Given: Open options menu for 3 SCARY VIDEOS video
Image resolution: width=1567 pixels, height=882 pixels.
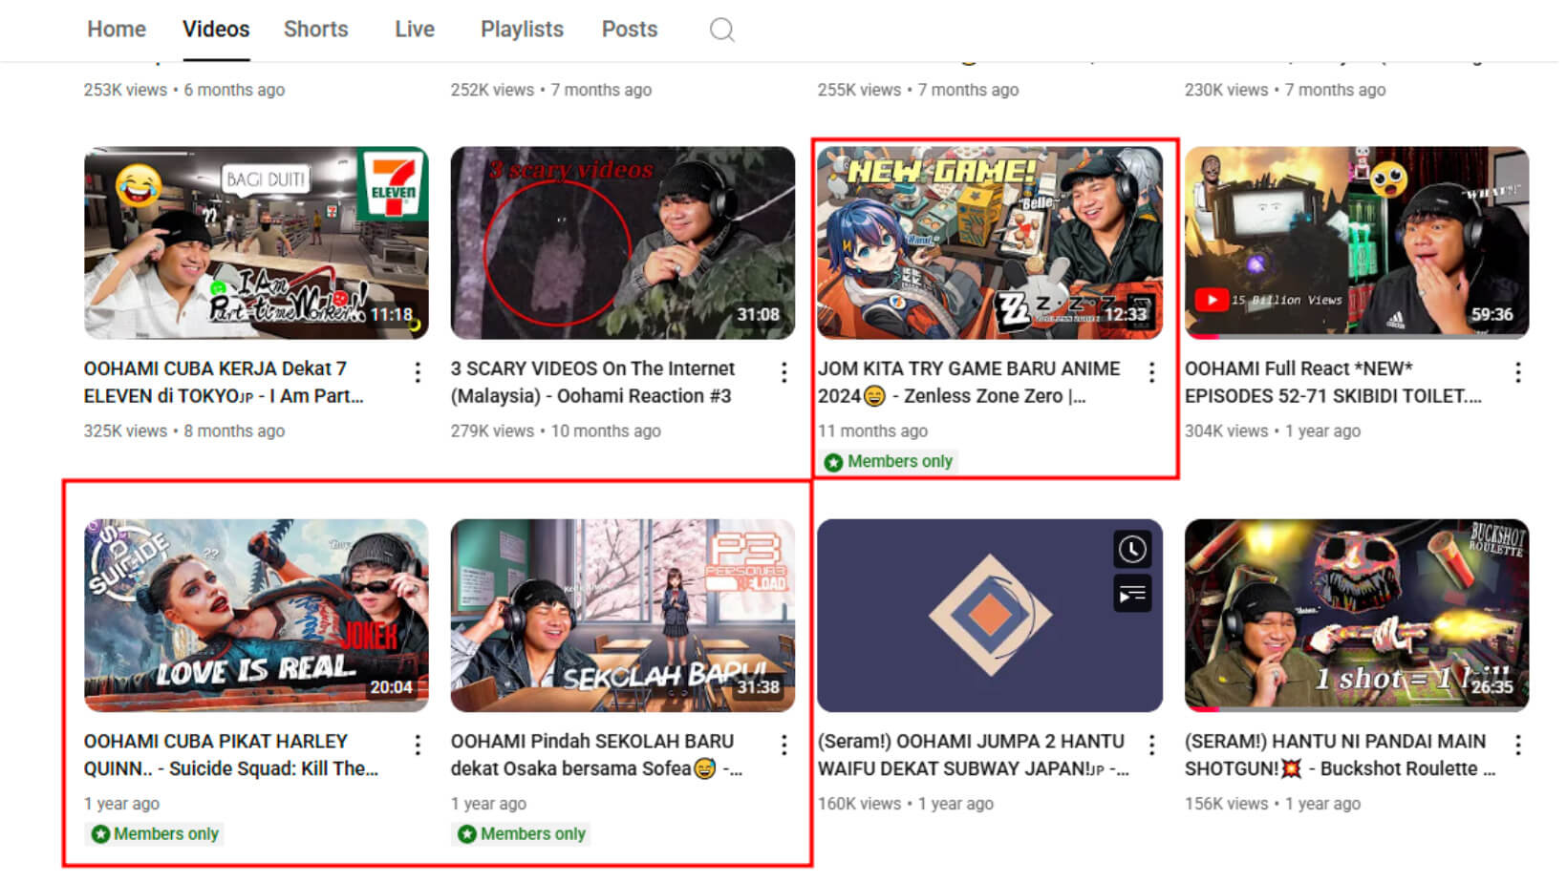Looking at the screenshot, I should point(783,372).
